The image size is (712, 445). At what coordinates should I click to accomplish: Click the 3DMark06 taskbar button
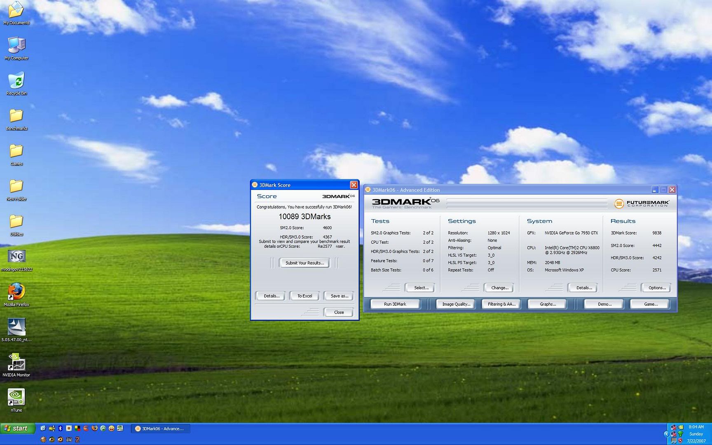160,429
